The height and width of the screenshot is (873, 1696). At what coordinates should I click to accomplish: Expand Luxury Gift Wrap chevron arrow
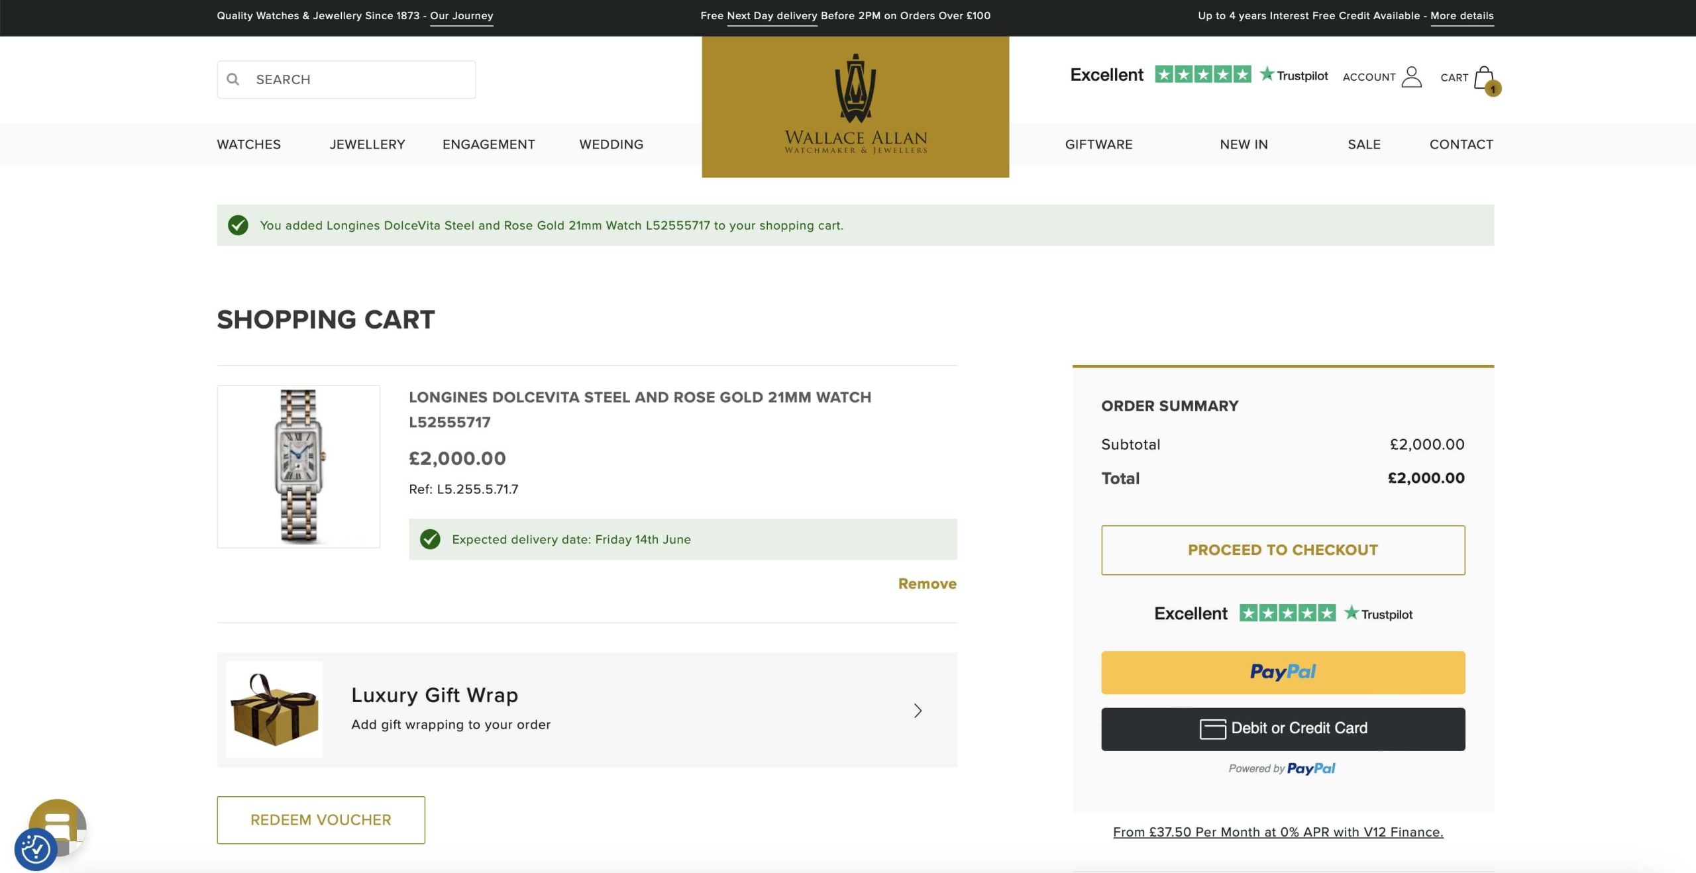918,711
